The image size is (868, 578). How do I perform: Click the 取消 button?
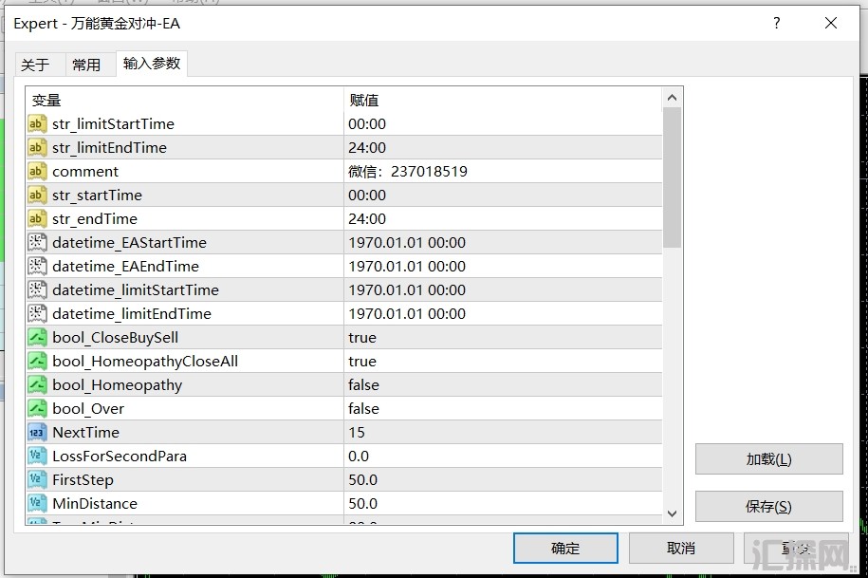pyautogui.click(x=681, y=549)
